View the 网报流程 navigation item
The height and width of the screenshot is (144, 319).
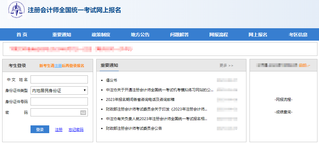tap(219, 35)
